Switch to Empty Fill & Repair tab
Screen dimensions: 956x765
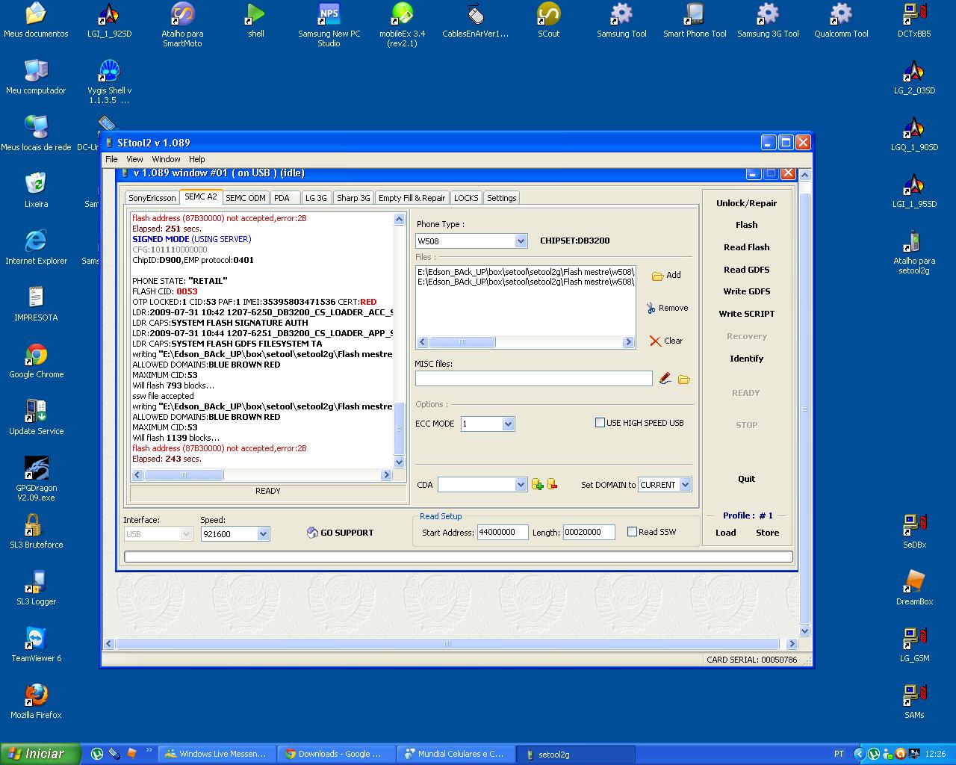point(412,198)
